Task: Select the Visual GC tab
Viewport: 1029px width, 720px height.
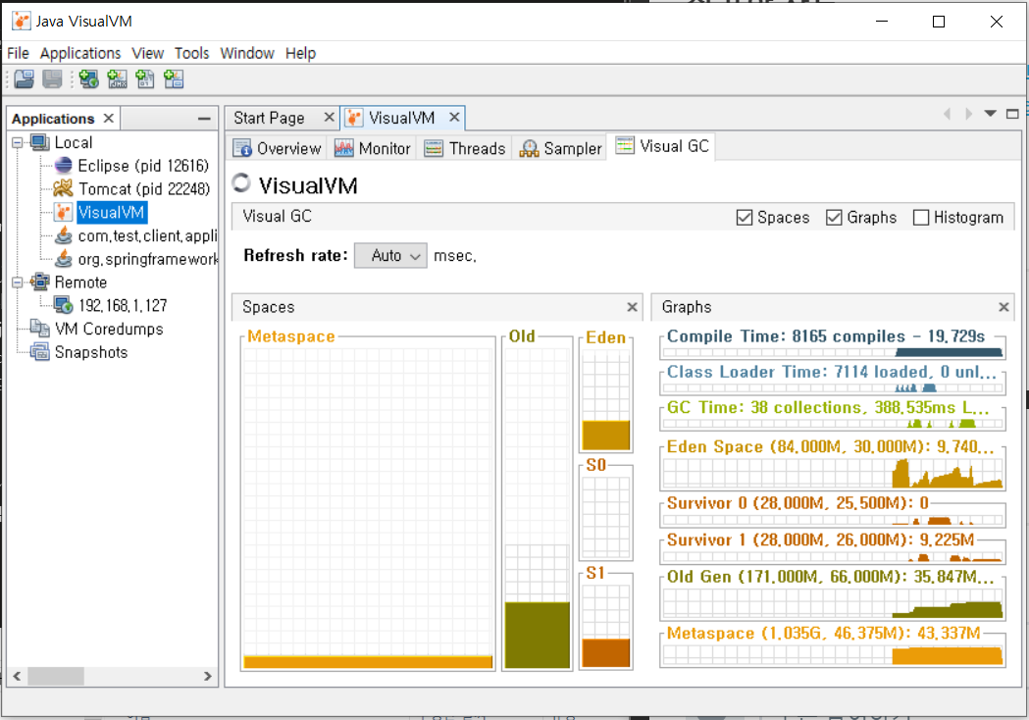Action: click(662, 146)
